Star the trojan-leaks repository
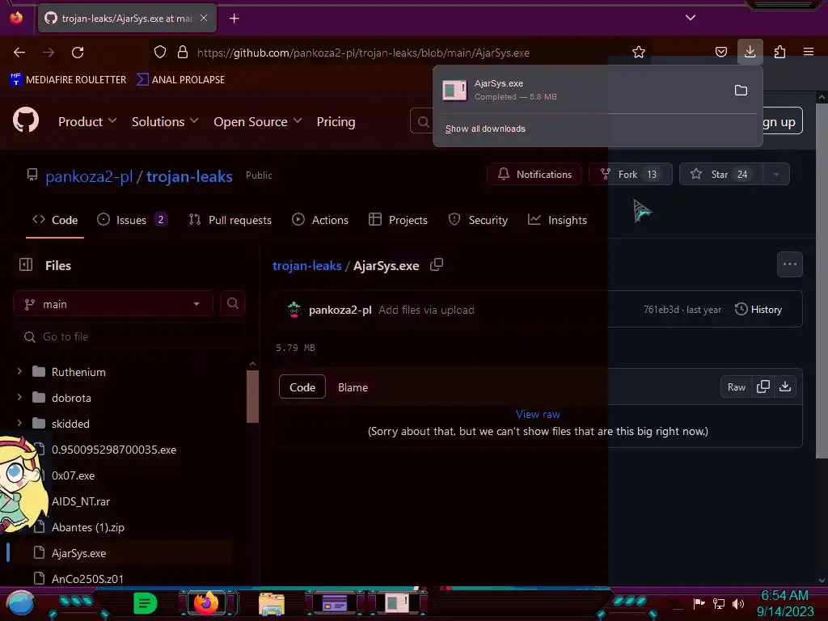 [721, 175]
